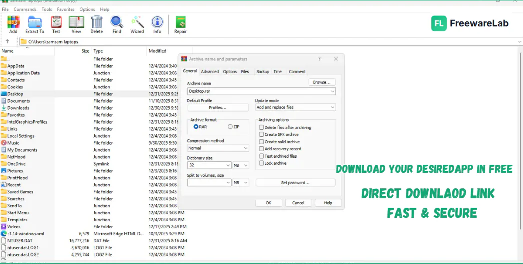
Task: Go up one folder level arrow
Action: 7,41
